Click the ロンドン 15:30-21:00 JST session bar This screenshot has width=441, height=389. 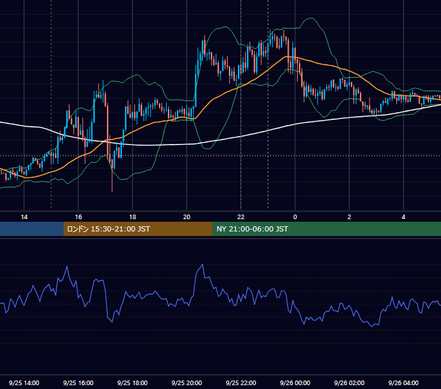click(137, 229)
